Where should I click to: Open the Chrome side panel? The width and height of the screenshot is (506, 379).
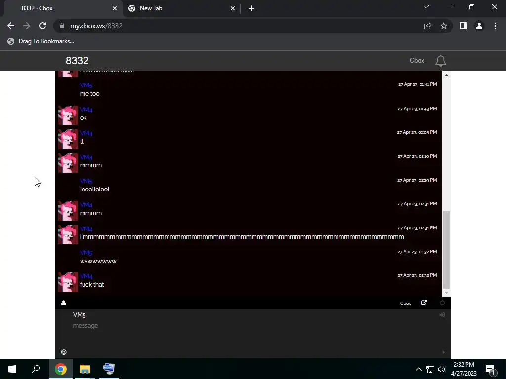click(464, 26)
